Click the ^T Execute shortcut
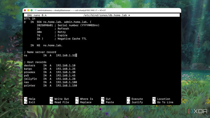This screenshot has width=210, height=118. tap(135, 99)
